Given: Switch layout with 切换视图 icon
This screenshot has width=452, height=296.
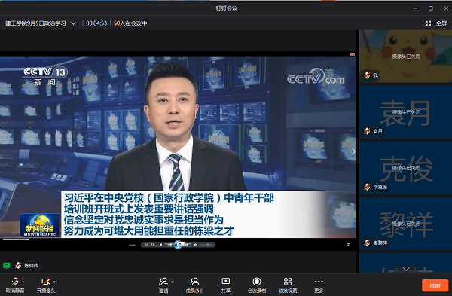Looking at the screenshot, I should pos(288,285).
